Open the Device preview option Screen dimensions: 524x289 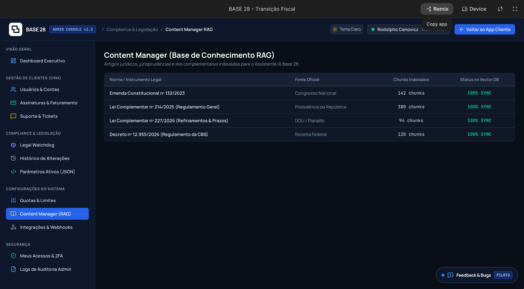pyautogui.click(x=474, y=9)
